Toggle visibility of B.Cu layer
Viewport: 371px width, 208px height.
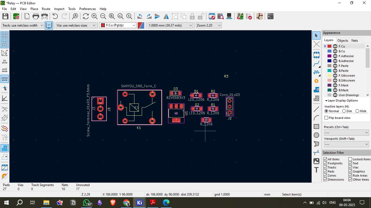[x=335, y=51]
